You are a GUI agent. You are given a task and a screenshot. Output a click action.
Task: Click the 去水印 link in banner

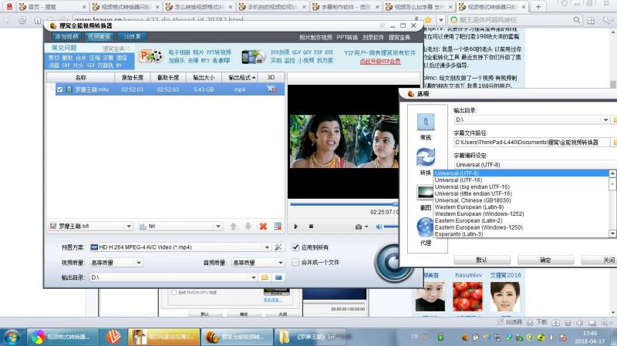tap(221, 61)
